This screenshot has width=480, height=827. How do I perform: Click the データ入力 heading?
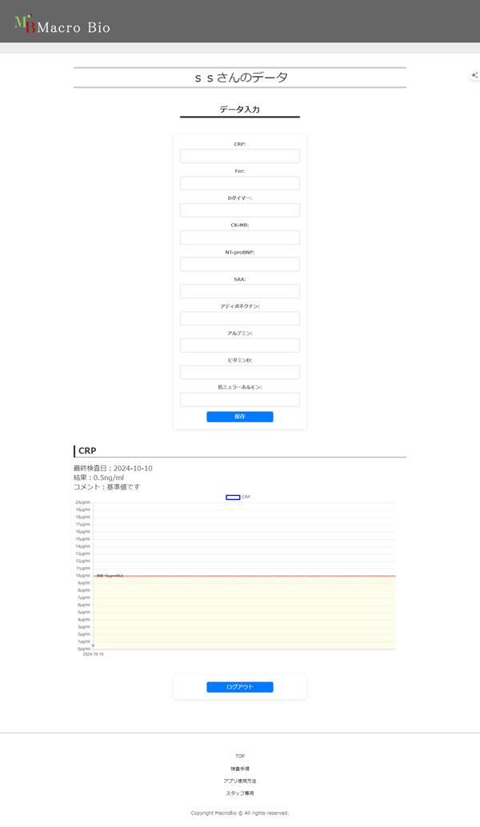(x=240, y=110)
